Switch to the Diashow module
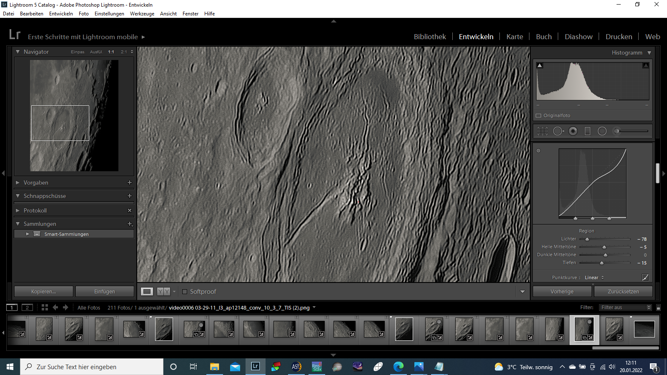This screenshot has height=375, width=667. 579,37
